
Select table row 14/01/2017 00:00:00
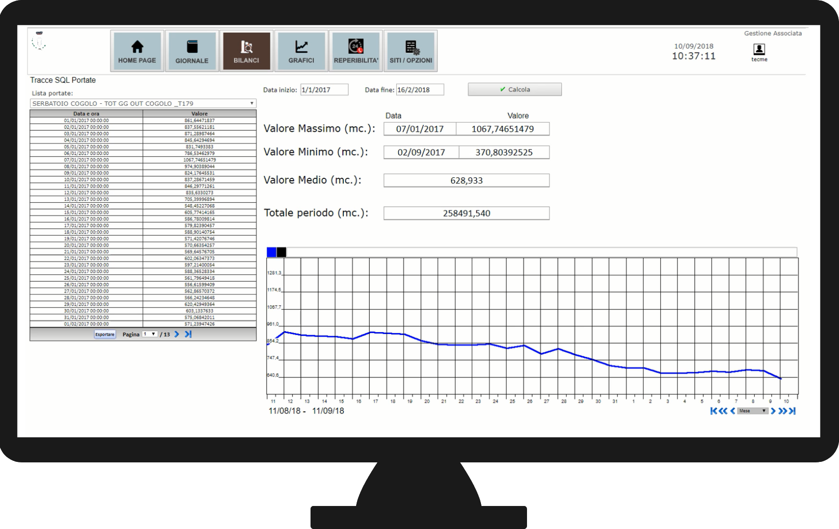[x=143, y=206]
